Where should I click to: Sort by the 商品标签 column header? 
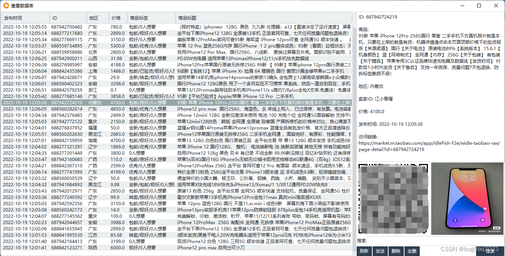click(152, 18)
